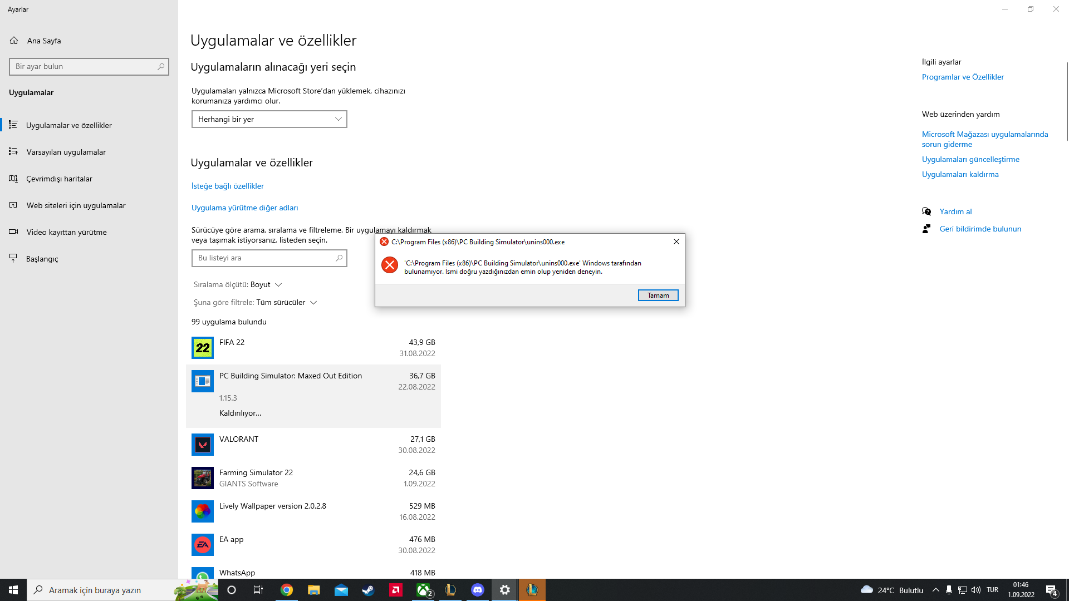Image resolution: width=1069 pixels, height=601 pixels.
Task: Expand the Herhangi bir yer dropdown
Action: (269, 119)
